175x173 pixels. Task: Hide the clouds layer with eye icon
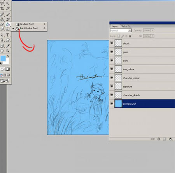point(112,43)
